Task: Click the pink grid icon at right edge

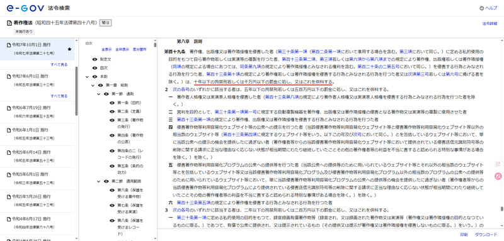Action: (x=498, y=164)
